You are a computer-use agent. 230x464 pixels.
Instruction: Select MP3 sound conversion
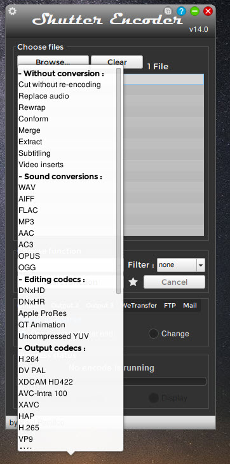[26, 222]
